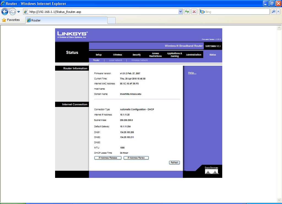Click the Cisco Systems logo
The image size is (282, 204).
click(x=211, y=170)
